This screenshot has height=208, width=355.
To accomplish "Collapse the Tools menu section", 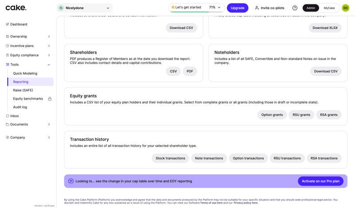I will (49, 65).
